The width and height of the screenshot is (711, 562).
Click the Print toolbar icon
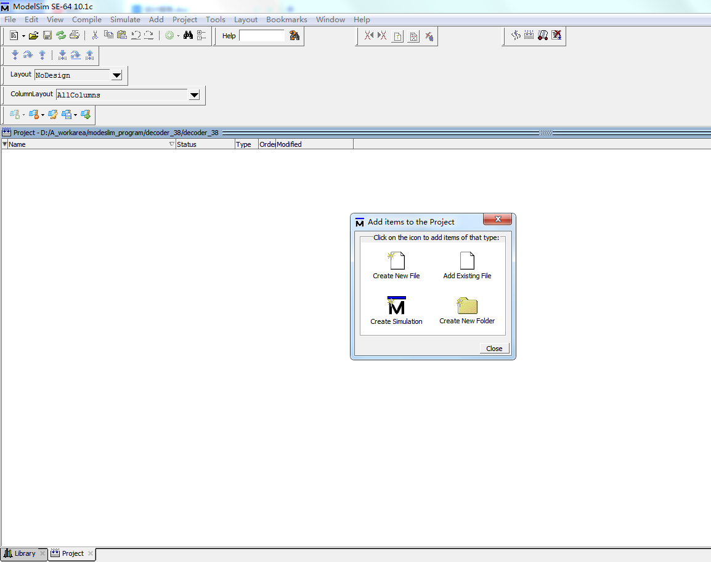75,35
